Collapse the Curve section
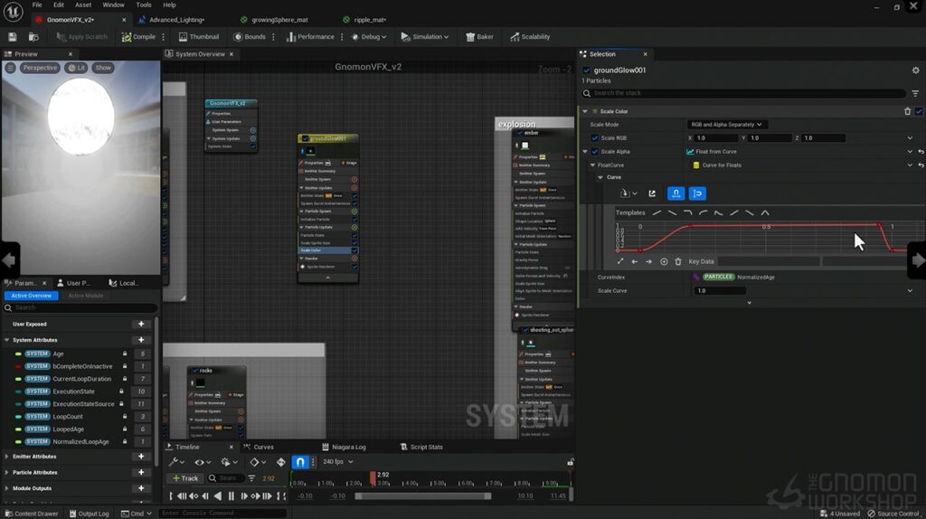926x519 pixels. click(x=600, y=177)
